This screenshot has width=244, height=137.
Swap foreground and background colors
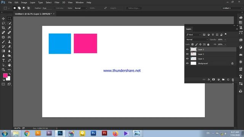10,74
